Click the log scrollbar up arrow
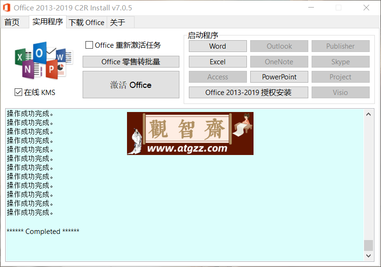This screenshot has width=381, height=267. (368, 114)
